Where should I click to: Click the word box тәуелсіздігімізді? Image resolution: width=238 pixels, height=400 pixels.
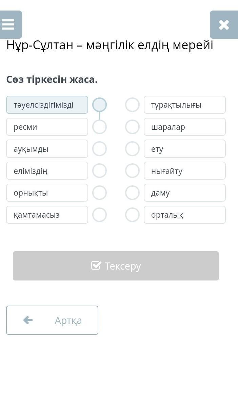(x=47, y=105)
